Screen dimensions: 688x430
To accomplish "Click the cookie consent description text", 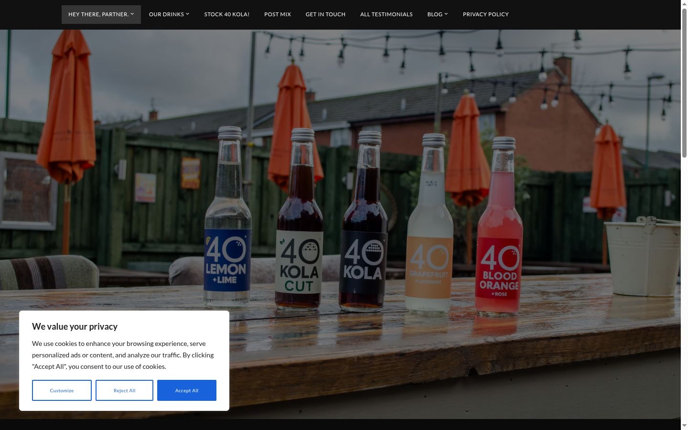I will coord(123,355).
